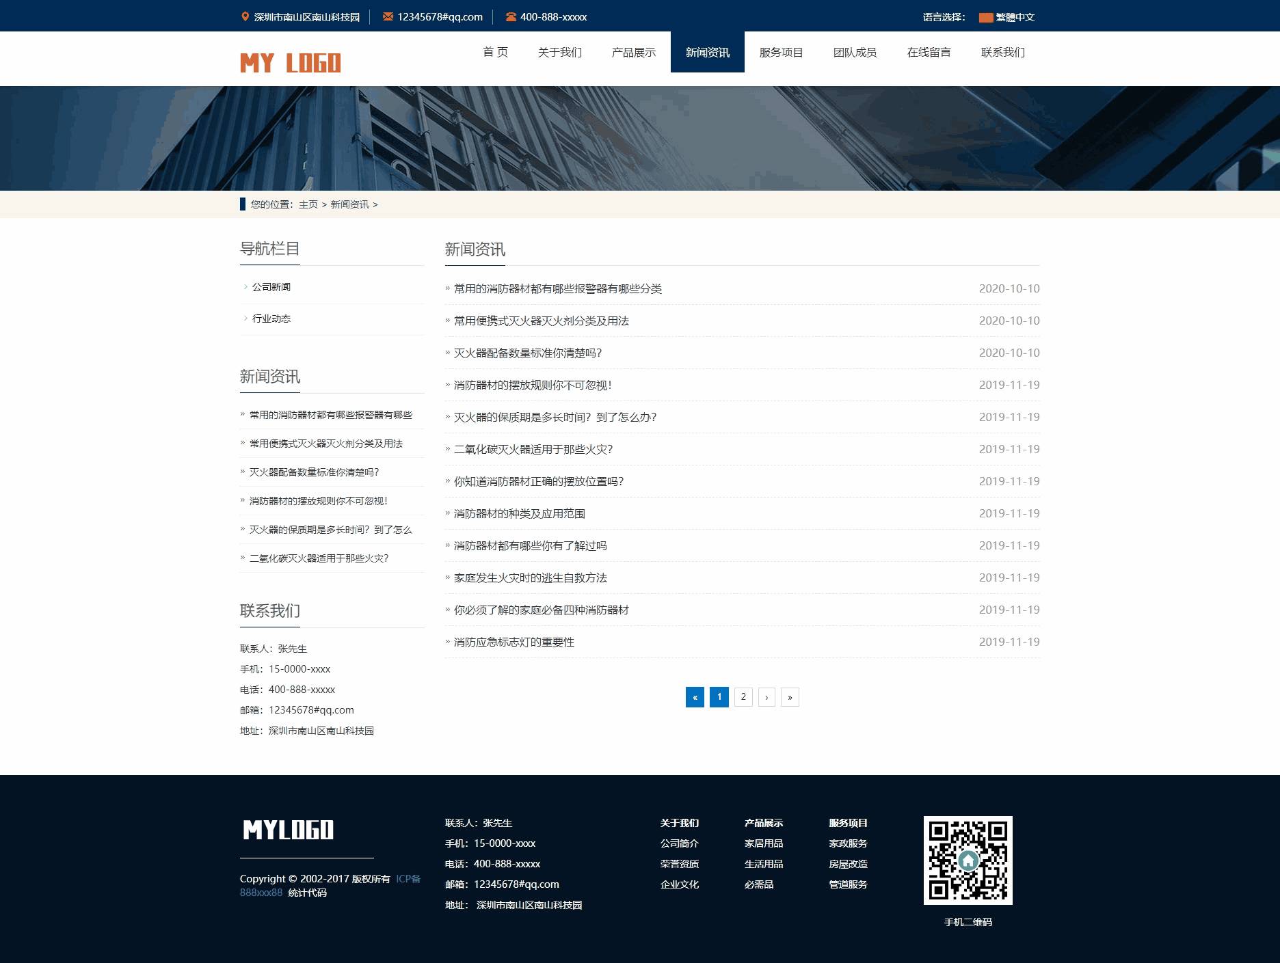Jump to last page with » button
Image resolution: width=1280 pixels, height=963 pixels.
(x=790, y=697)
